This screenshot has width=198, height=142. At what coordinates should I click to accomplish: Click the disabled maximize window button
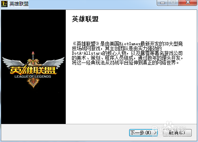click(173, 3)
